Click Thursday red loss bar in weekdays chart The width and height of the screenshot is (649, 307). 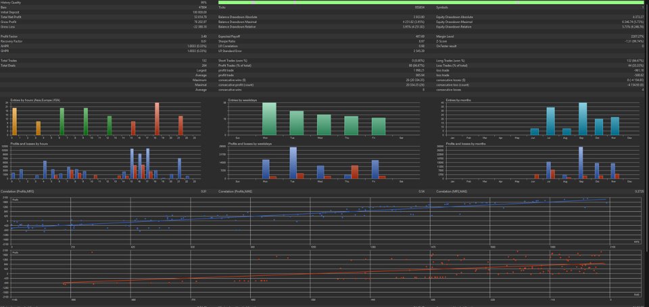click(355, 172)
